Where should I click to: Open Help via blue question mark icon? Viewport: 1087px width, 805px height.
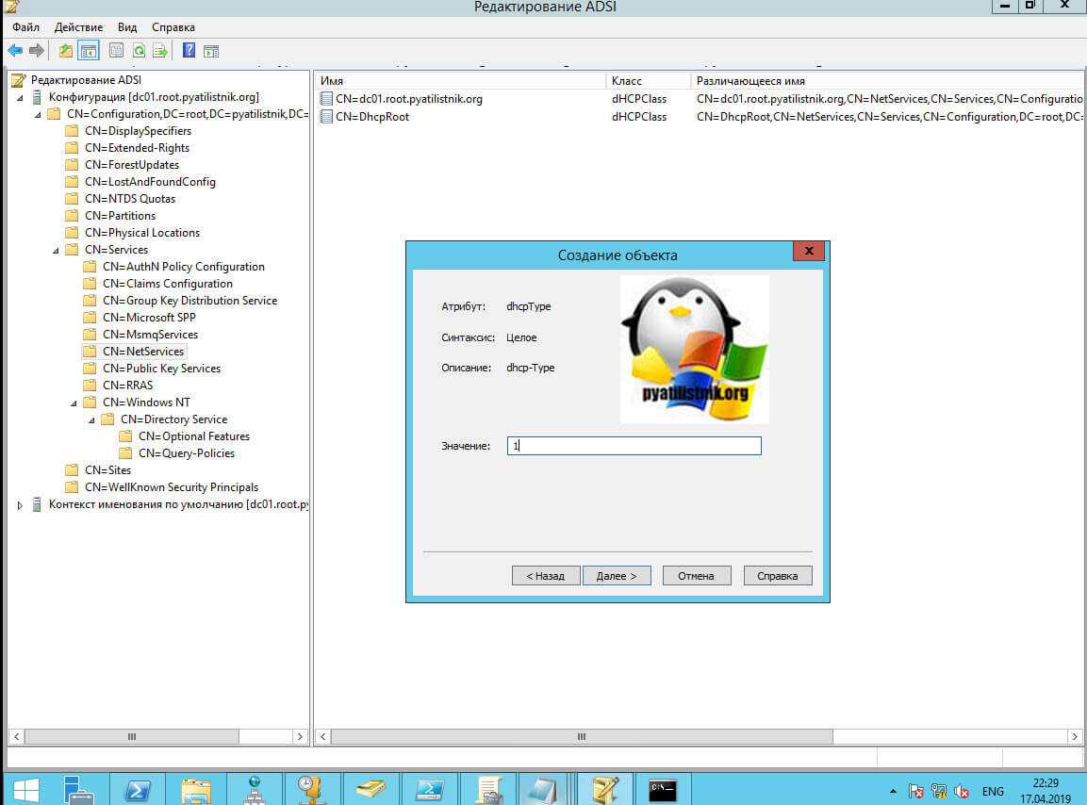click(x=189, y=51)
